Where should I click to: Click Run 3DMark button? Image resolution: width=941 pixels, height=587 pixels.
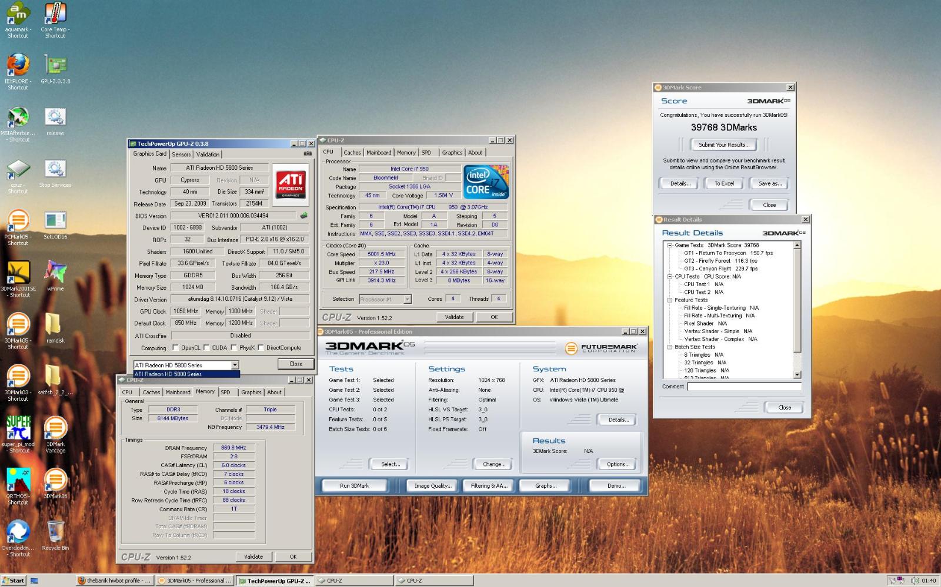point(355,486)
